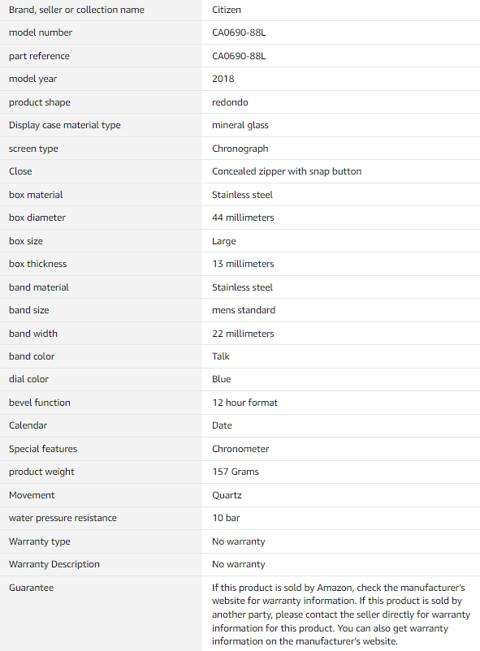Viewport: 480px width, 651px height.
Task: Select the model number CA0690-88L value
Action: 239,32
